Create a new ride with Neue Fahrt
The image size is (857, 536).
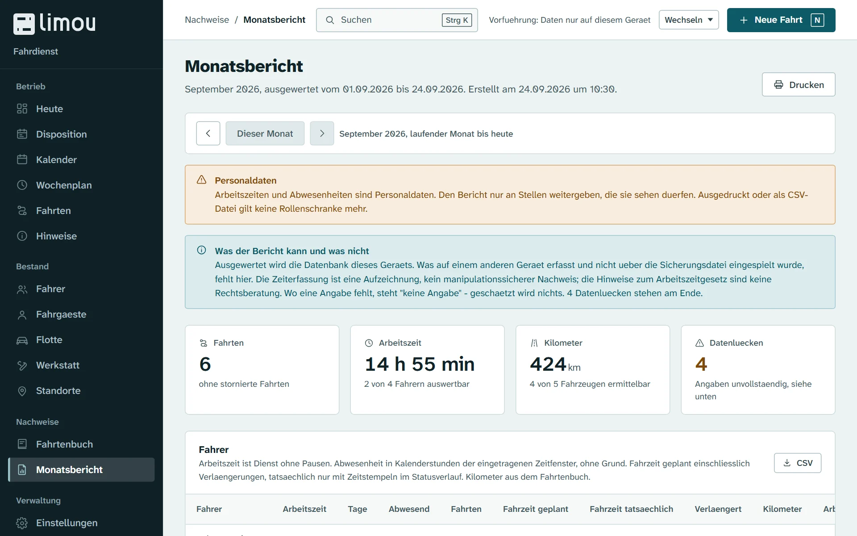(781, 20)
